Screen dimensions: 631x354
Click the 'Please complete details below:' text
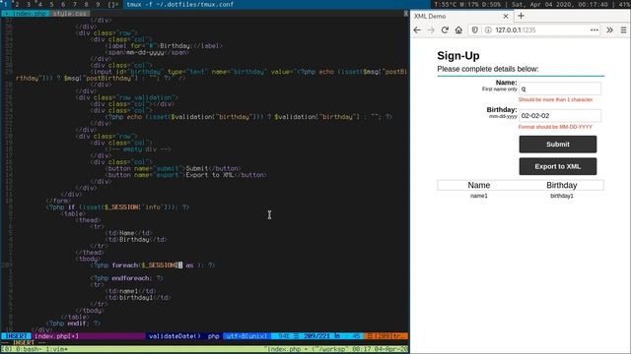point(488,69)
